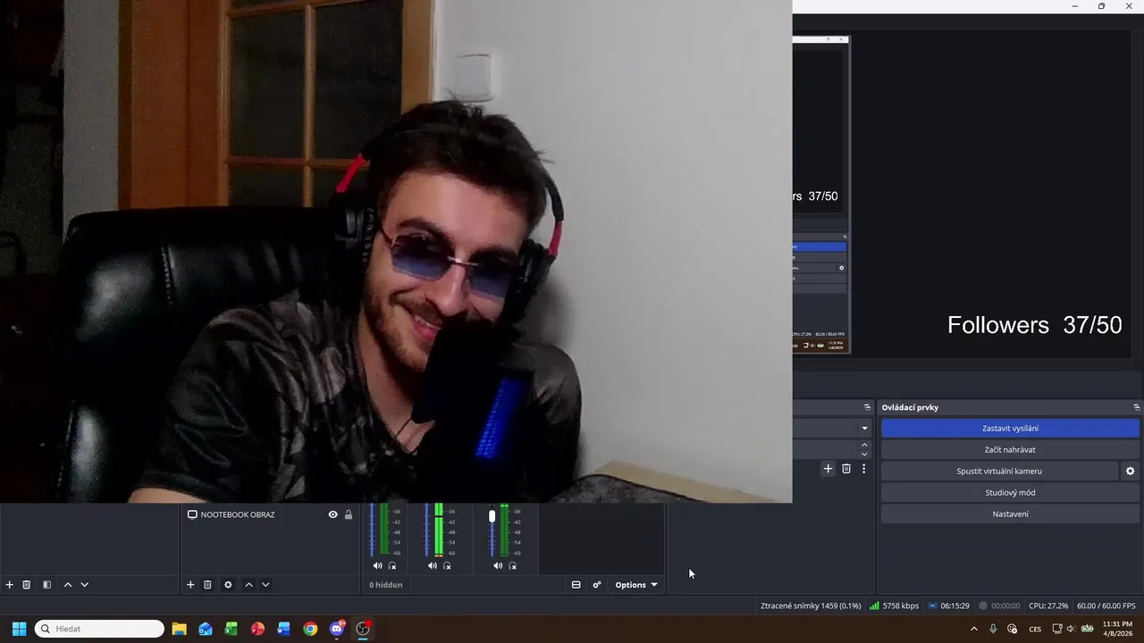Click the 0 hidden label in the mixer
Image resolution: width=1144 pixels, height=643 pixels.
tap(386, 585)
